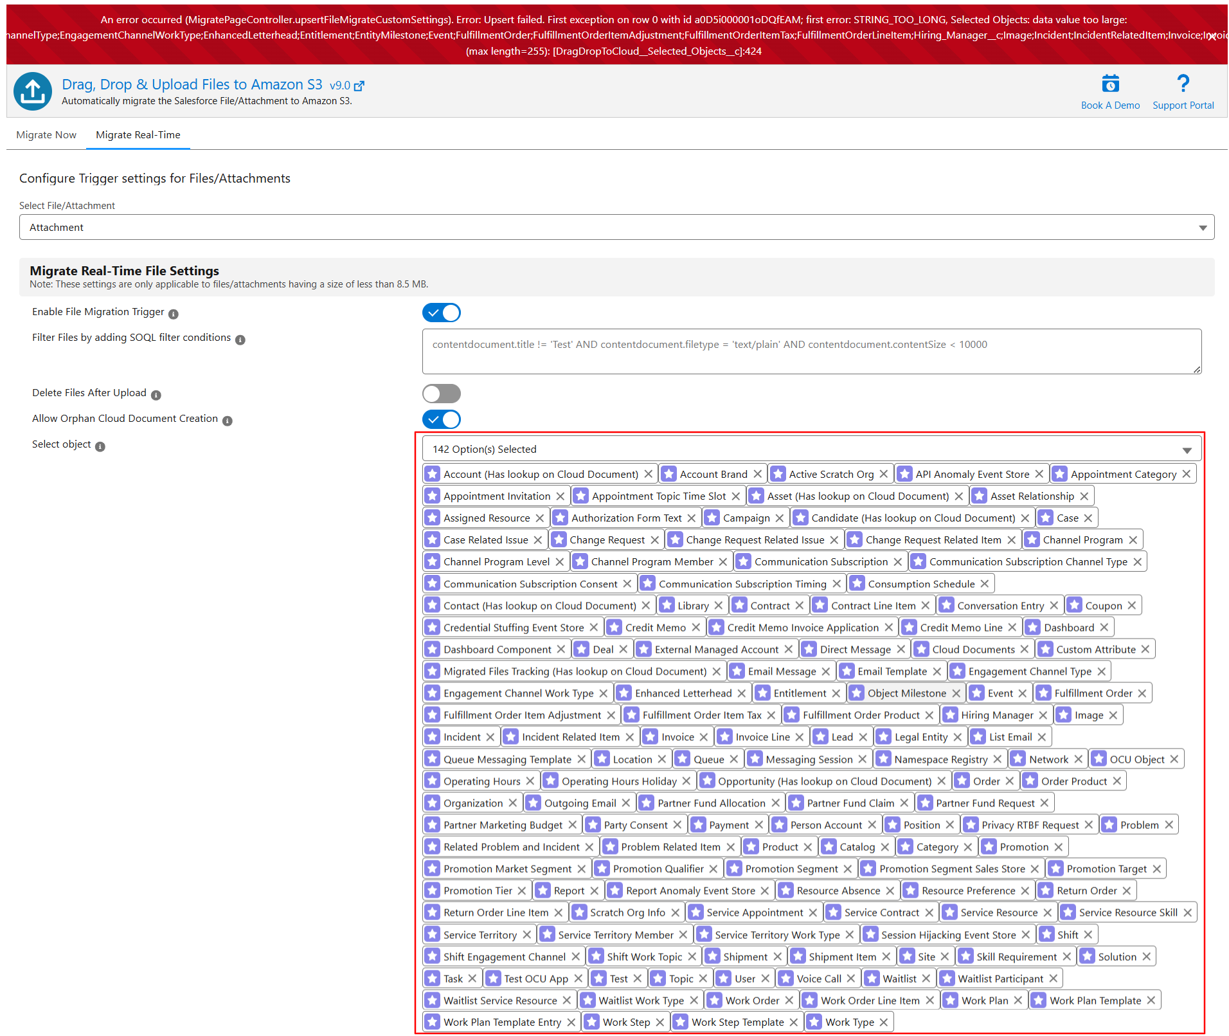Remove the Contract pill

click(800, 605)
